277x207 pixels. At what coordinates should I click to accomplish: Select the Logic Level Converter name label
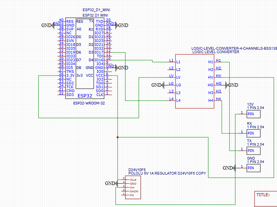(x=215, y=52)
